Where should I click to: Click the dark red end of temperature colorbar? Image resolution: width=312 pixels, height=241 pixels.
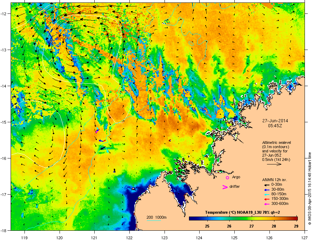(296, 218)
